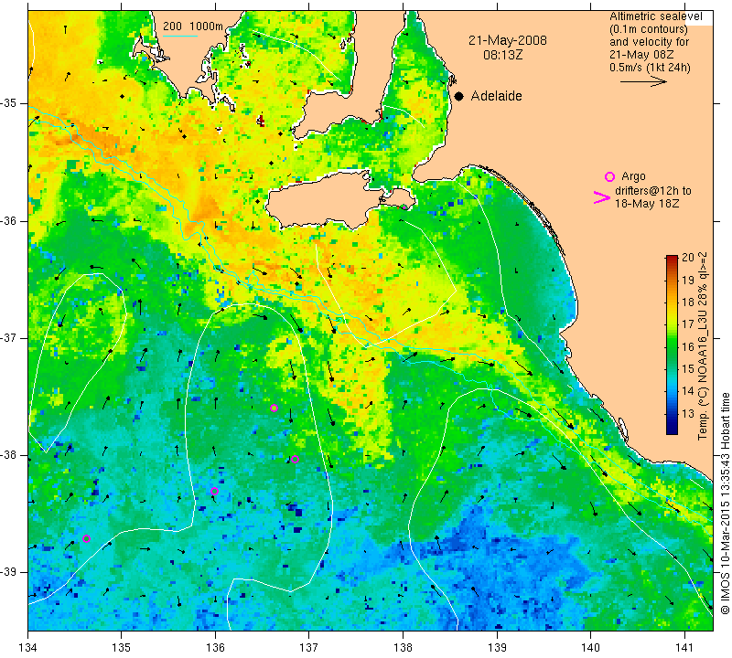Screen dimensions: 732x658
Task: Click the longitude axis label 141
Action: [x=684, y=647]
